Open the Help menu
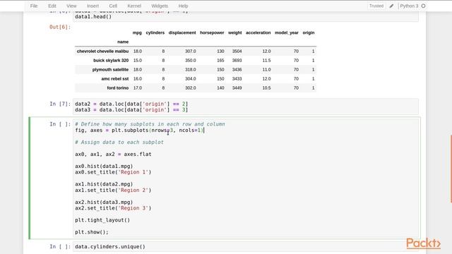This screenshot has height=254, width=452. point(183,6)
